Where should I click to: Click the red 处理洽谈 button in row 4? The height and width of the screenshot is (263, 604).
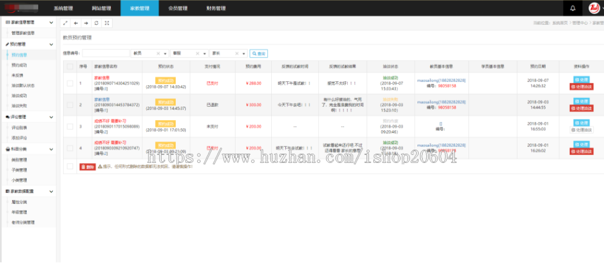[x=582, y=152]
